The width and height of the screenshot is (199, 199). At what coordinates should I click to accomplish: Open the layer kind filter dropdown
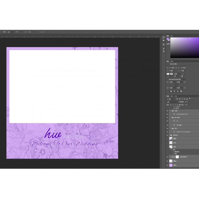[x=170, y=99]
